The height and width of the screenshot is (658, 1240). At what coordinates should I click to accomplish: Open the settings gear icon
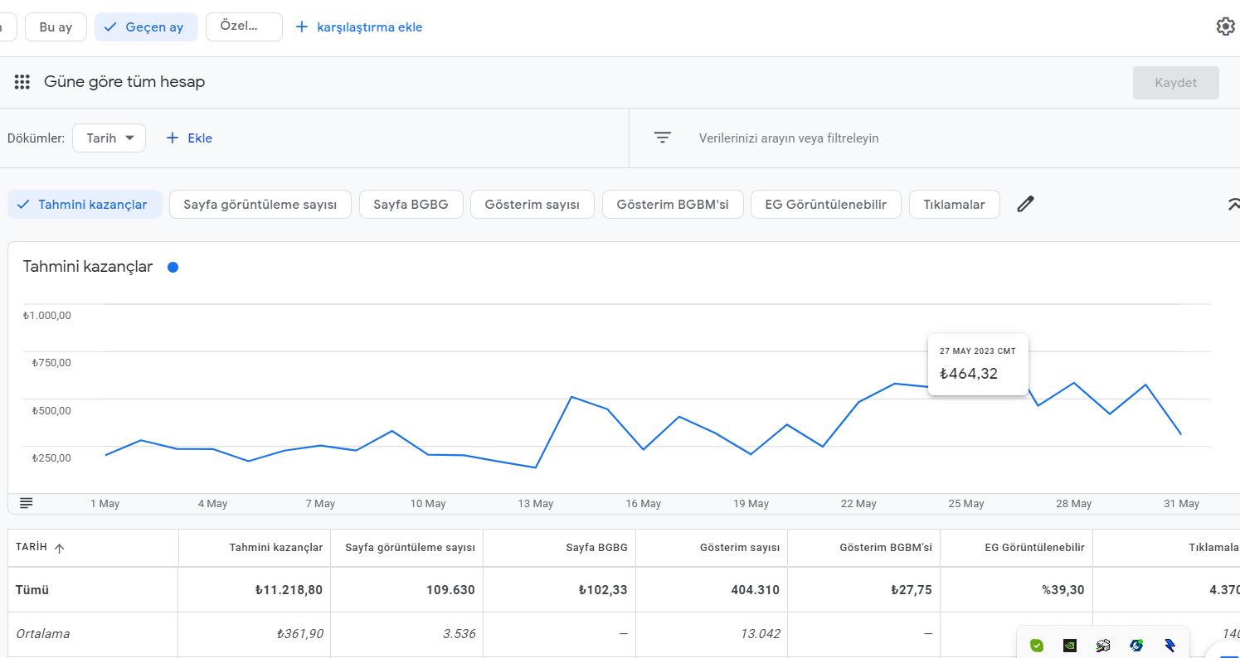pyautogui.click(x=1225, y=27)
